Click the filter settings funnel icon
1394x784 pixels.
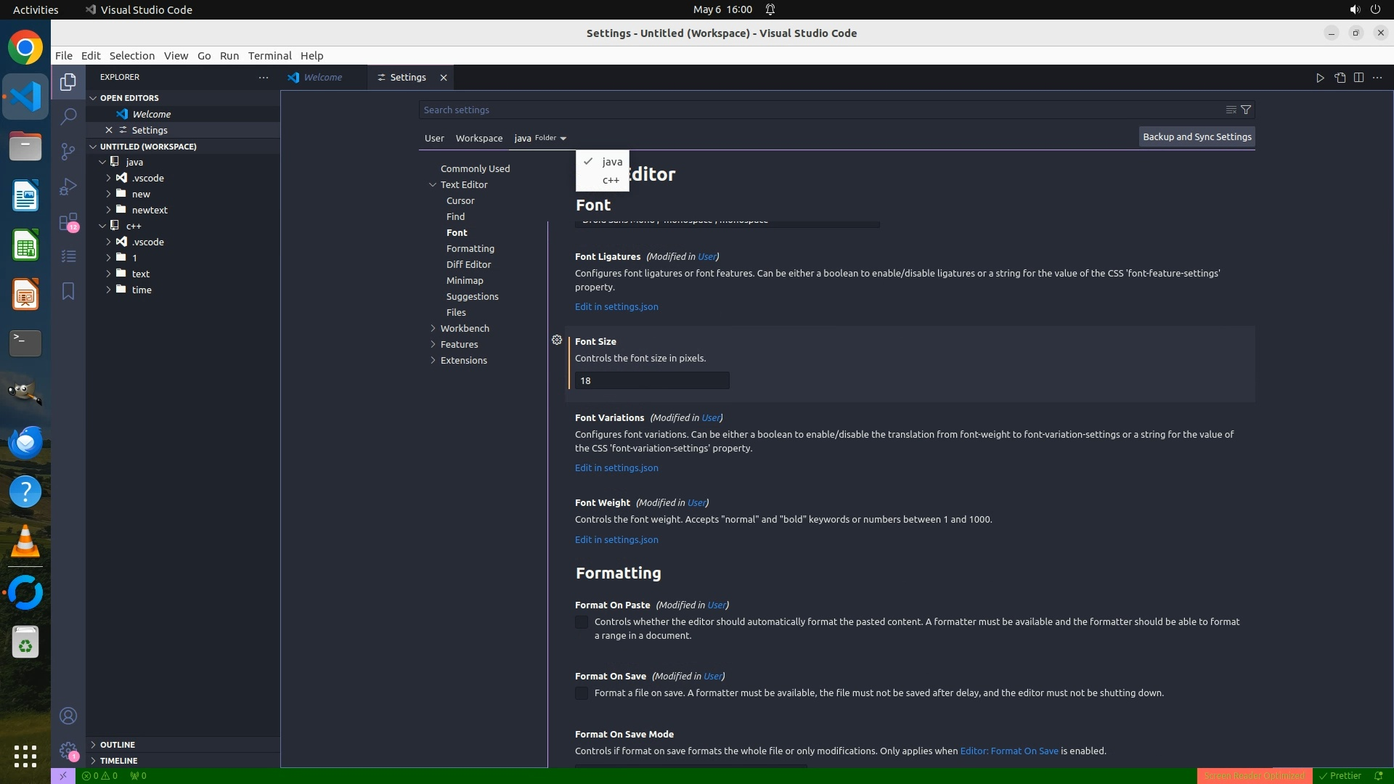click(1246, 110)
